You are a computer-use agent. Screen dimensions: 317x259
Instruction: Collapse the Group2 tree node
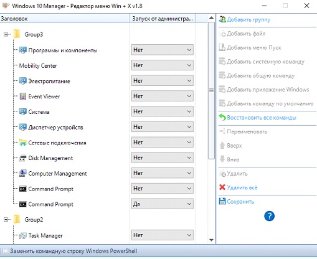click(x=6, y=219)
